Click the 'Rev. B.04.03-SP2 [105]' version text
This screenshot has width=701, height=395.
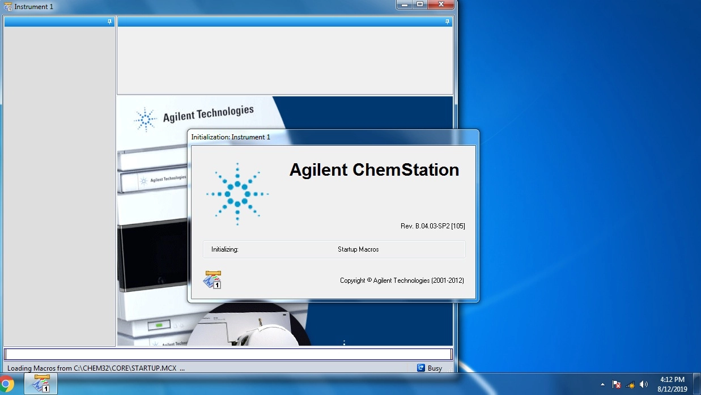[x=432, y=226]
